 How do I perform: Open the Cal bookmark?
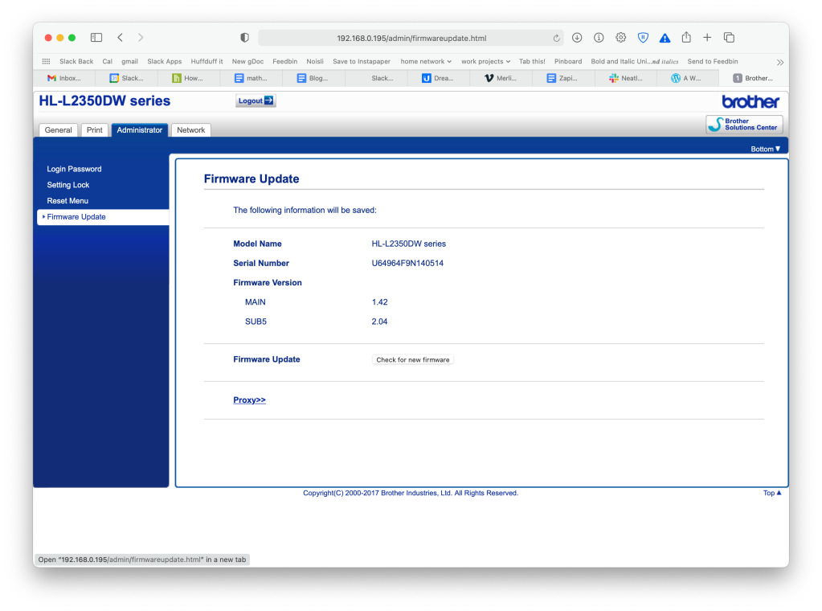(107, 61)
